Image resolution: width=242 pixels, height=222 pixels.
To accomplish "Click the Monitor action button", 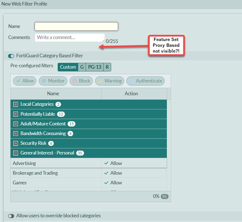I will 53,81.
